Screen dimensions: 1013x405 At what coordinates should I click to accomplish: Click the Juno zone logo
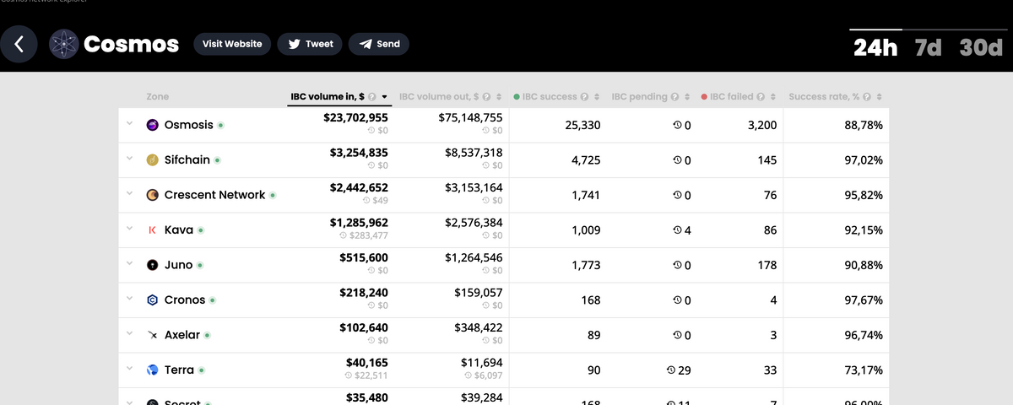tap(153, 265)
